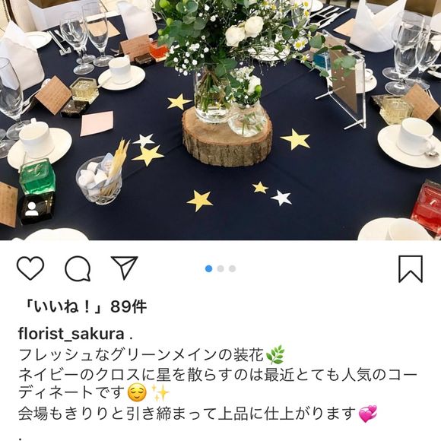
Task: Select the active blue carousel dot
Action: [x=208, y=268]
